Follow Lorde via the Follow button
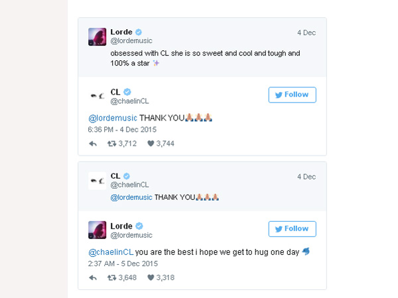 [x=292, y=229]
